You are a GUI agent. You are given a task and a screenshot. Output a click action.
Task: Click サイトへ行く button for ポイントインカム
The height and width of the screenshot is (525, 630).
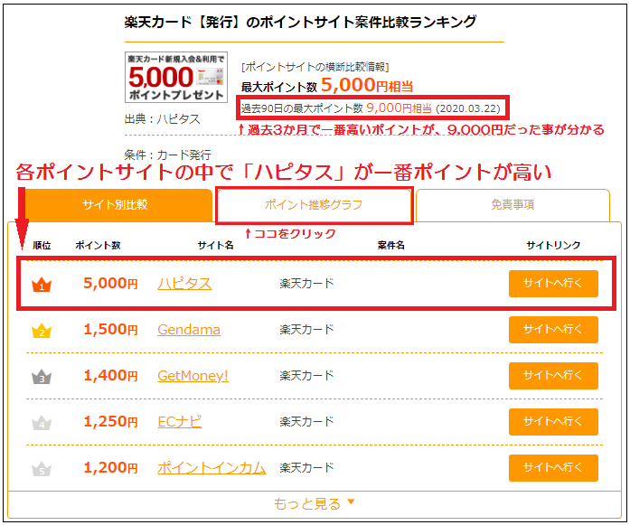pos(553,468)
